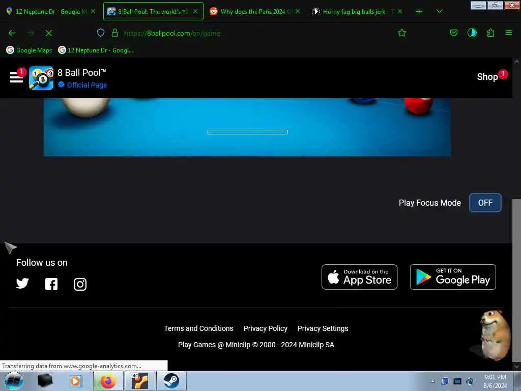Screen dimensions: 521x391
Task: Open the tracking protection shield icon
Action: [101, 33]
